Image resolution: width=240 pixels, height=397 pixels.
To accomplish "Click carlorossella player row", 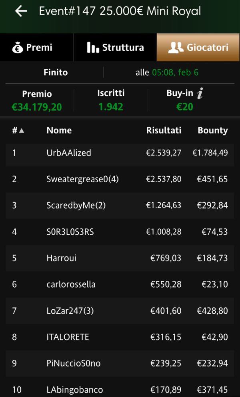I will (x=120, y=284).
